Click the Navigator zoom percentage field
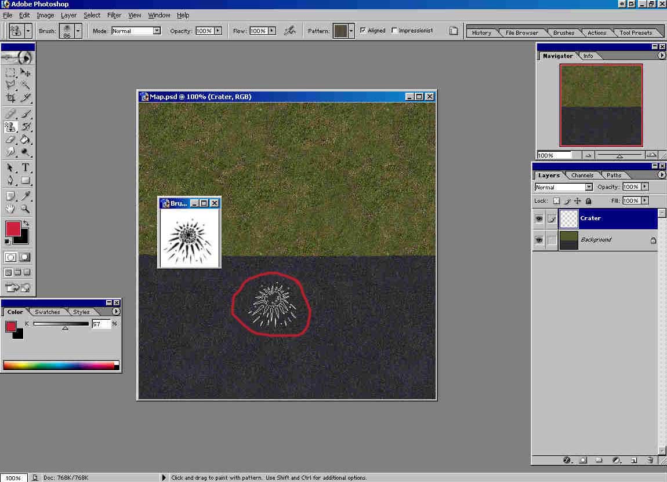 554,155
